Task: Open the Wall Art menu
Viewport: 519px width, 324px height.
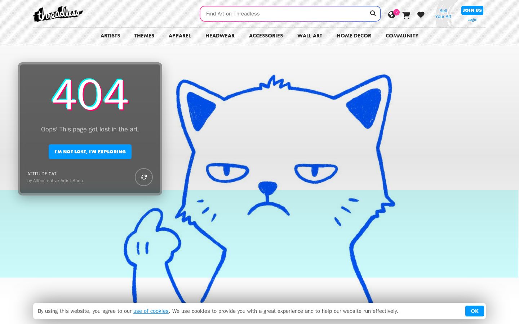Action: [310, 36]
